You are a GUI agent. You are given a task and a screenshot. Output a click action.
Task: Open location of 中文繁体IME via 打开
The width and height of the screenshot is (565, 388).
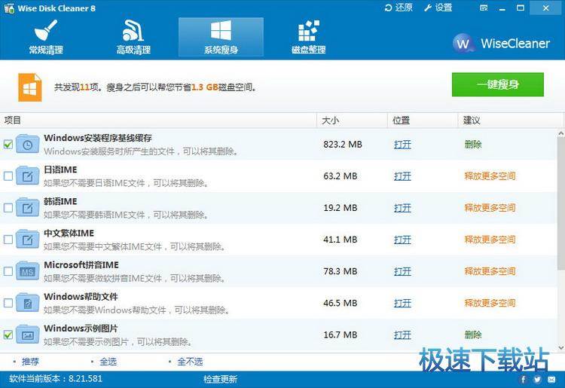pos(402,240)
